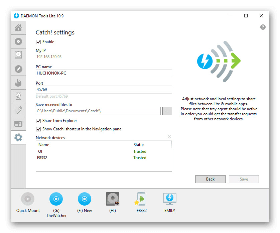
Task: Click the DAEMON Tools logo in title bar
Action: click(16, 16)
